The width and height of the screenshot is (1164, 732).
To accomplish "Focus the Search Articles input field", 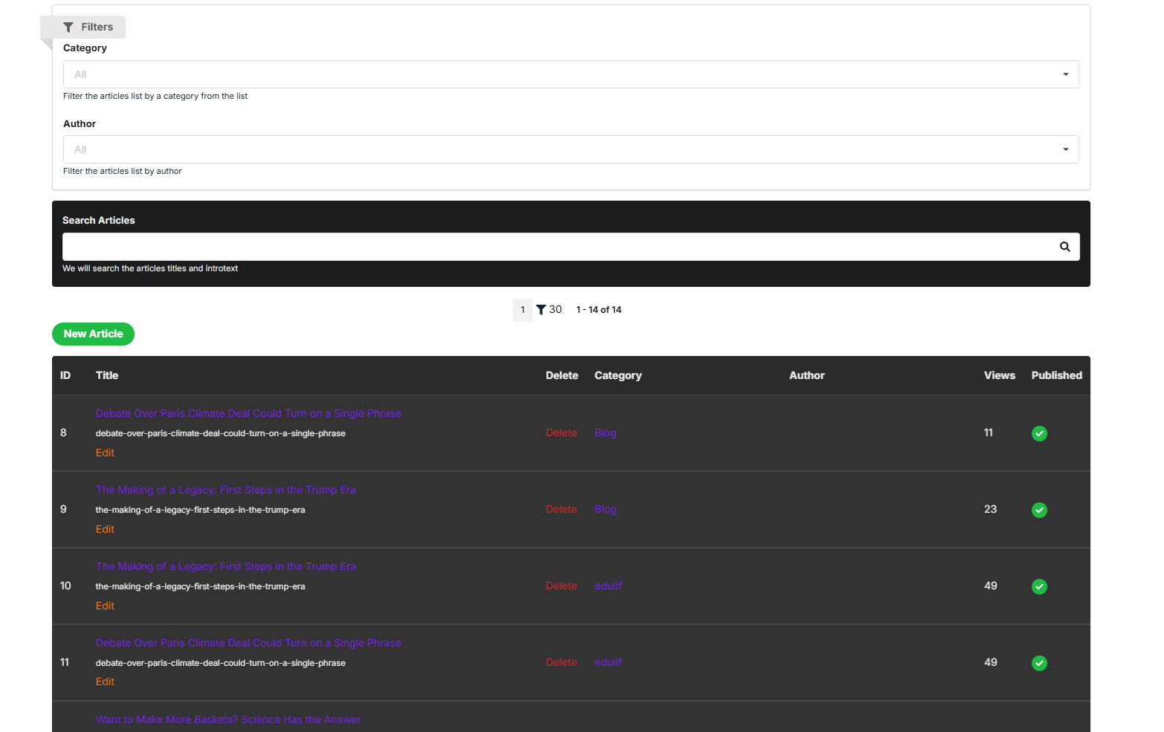I will [571, 247].
